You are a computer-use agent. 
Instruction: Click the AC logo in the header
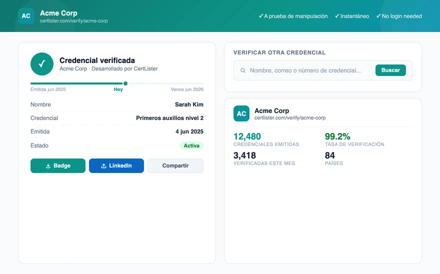(26, 16)
